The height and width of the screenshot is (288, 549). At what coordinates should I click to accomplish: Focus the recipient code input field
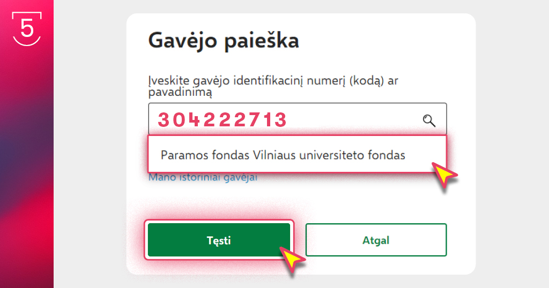(297, 119)
